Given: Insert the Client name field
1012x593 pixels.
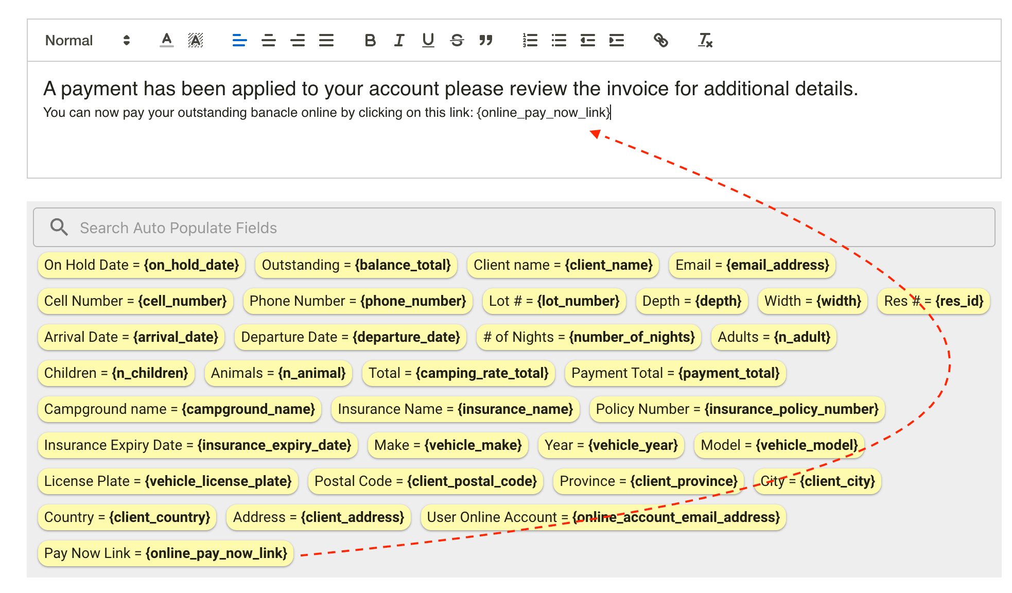Looking at the screenshot, I should tap(563, 265).
